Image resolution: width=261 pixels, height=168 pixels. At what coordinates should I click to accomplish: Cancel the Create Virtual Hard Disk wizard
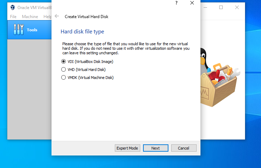click(184, 148)
